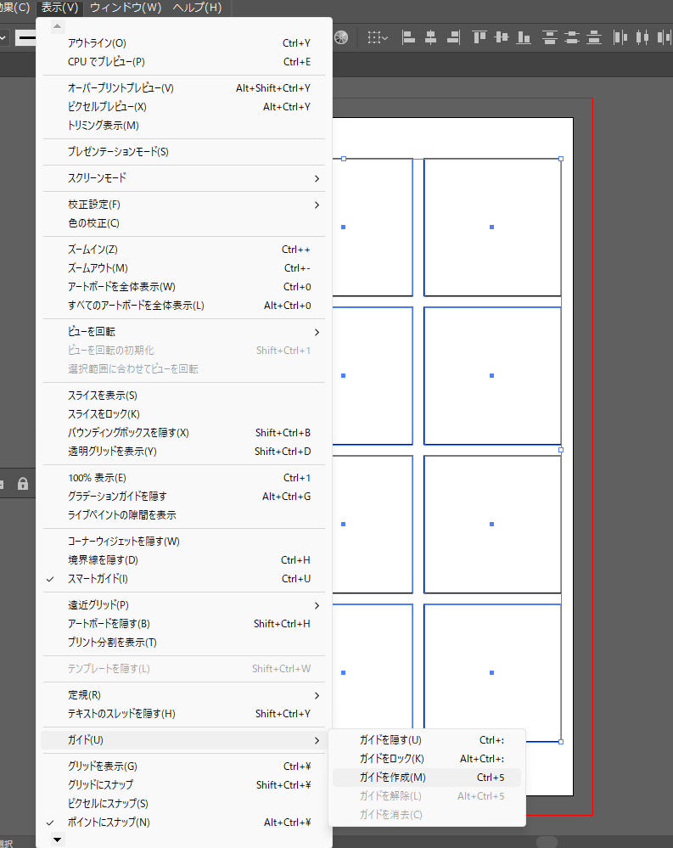
Task: Click vertical align top icon
Action: point(480,37)
